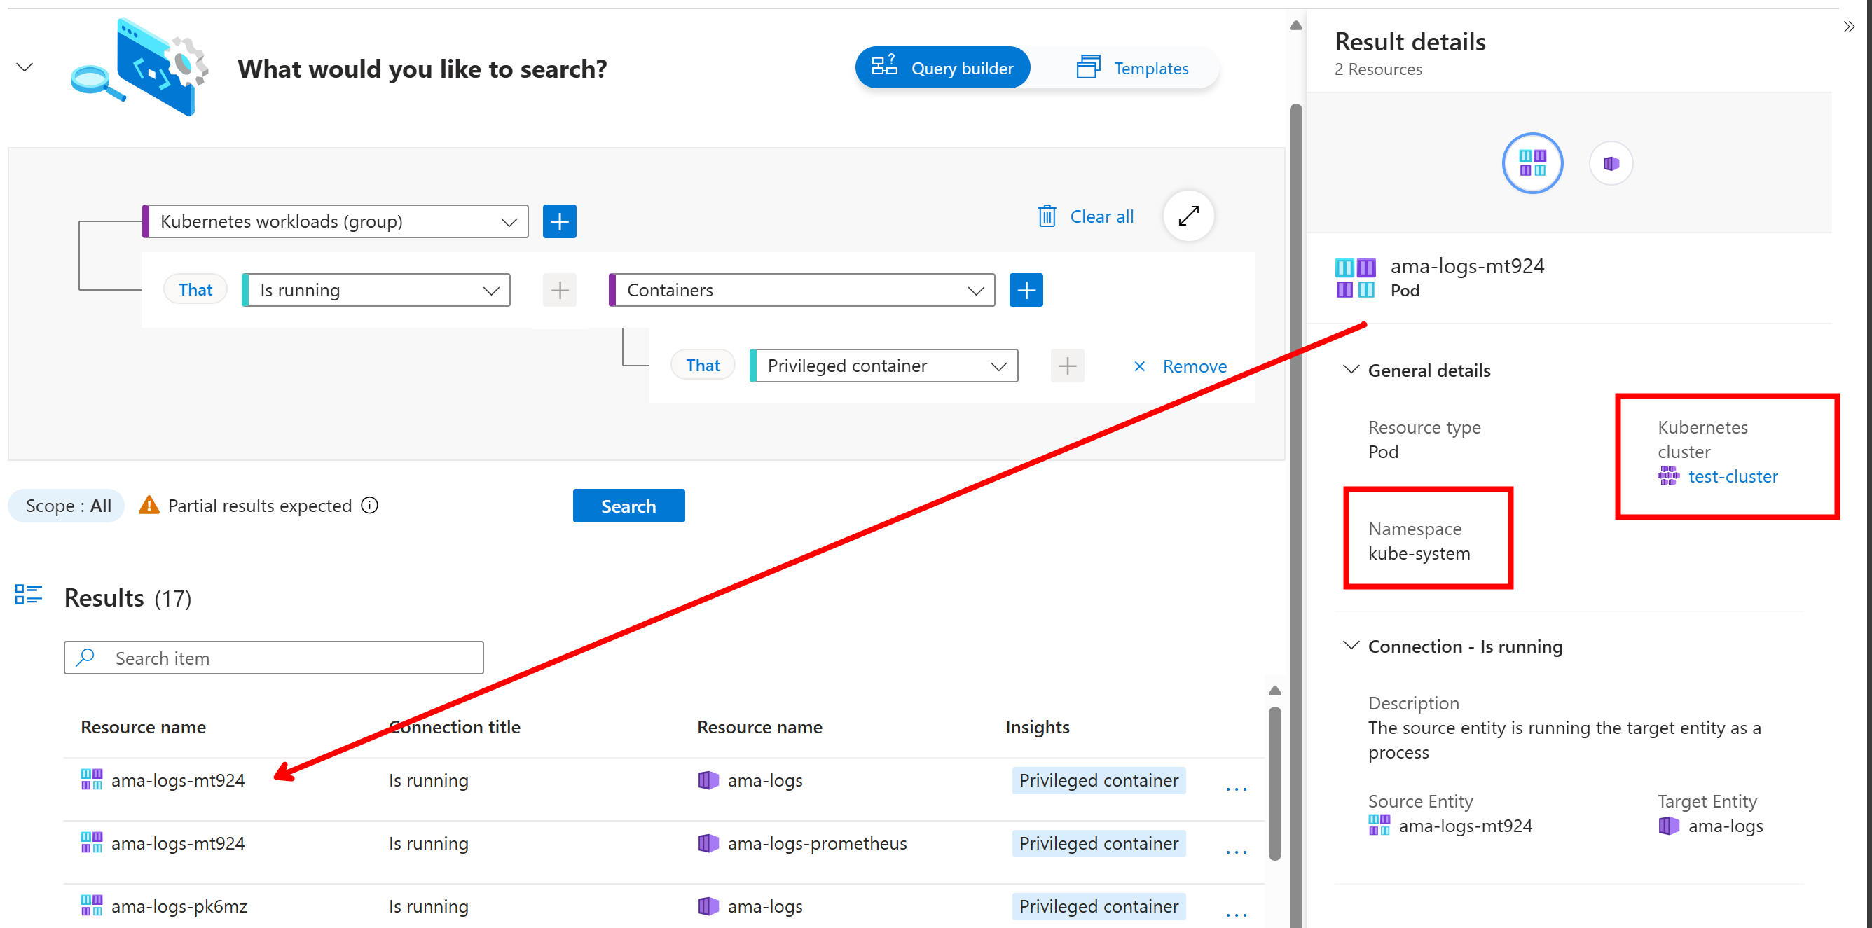Collapse the General details section

click(x=1350, y=370)
